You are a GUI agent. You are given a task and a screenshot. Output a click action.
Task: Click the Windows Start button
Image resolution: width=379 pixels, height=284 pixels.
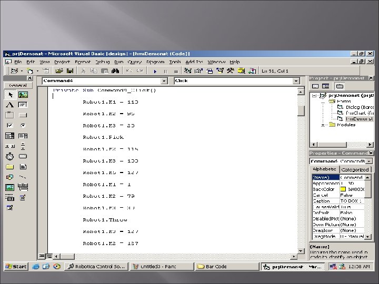point(16,266)
